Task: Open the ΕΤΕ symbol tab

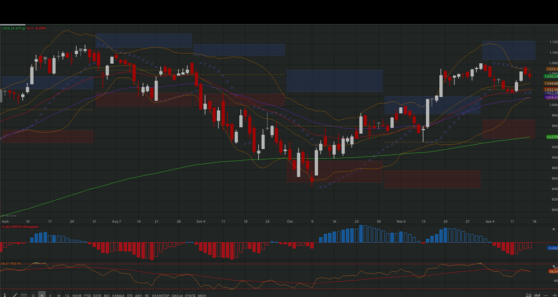Action: pos(130,295)
